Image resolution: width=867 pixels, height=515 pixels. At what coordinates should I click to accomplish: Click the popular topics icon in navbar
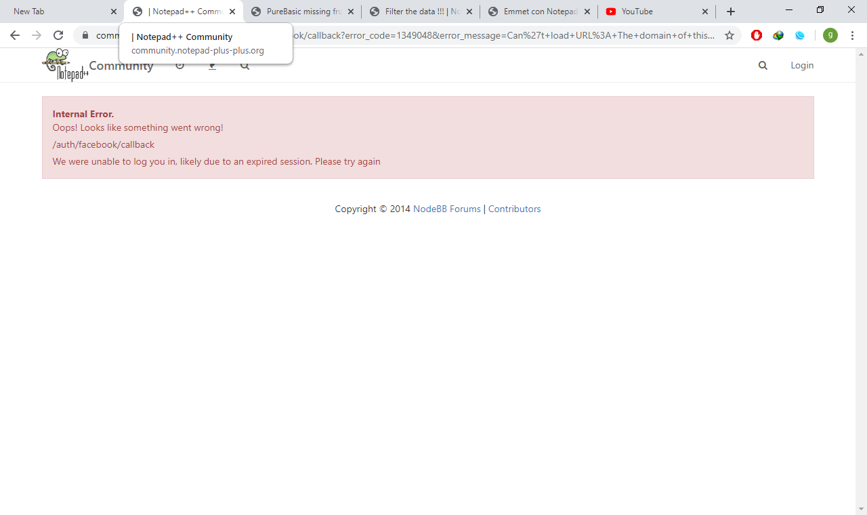[x=212, y=65]
